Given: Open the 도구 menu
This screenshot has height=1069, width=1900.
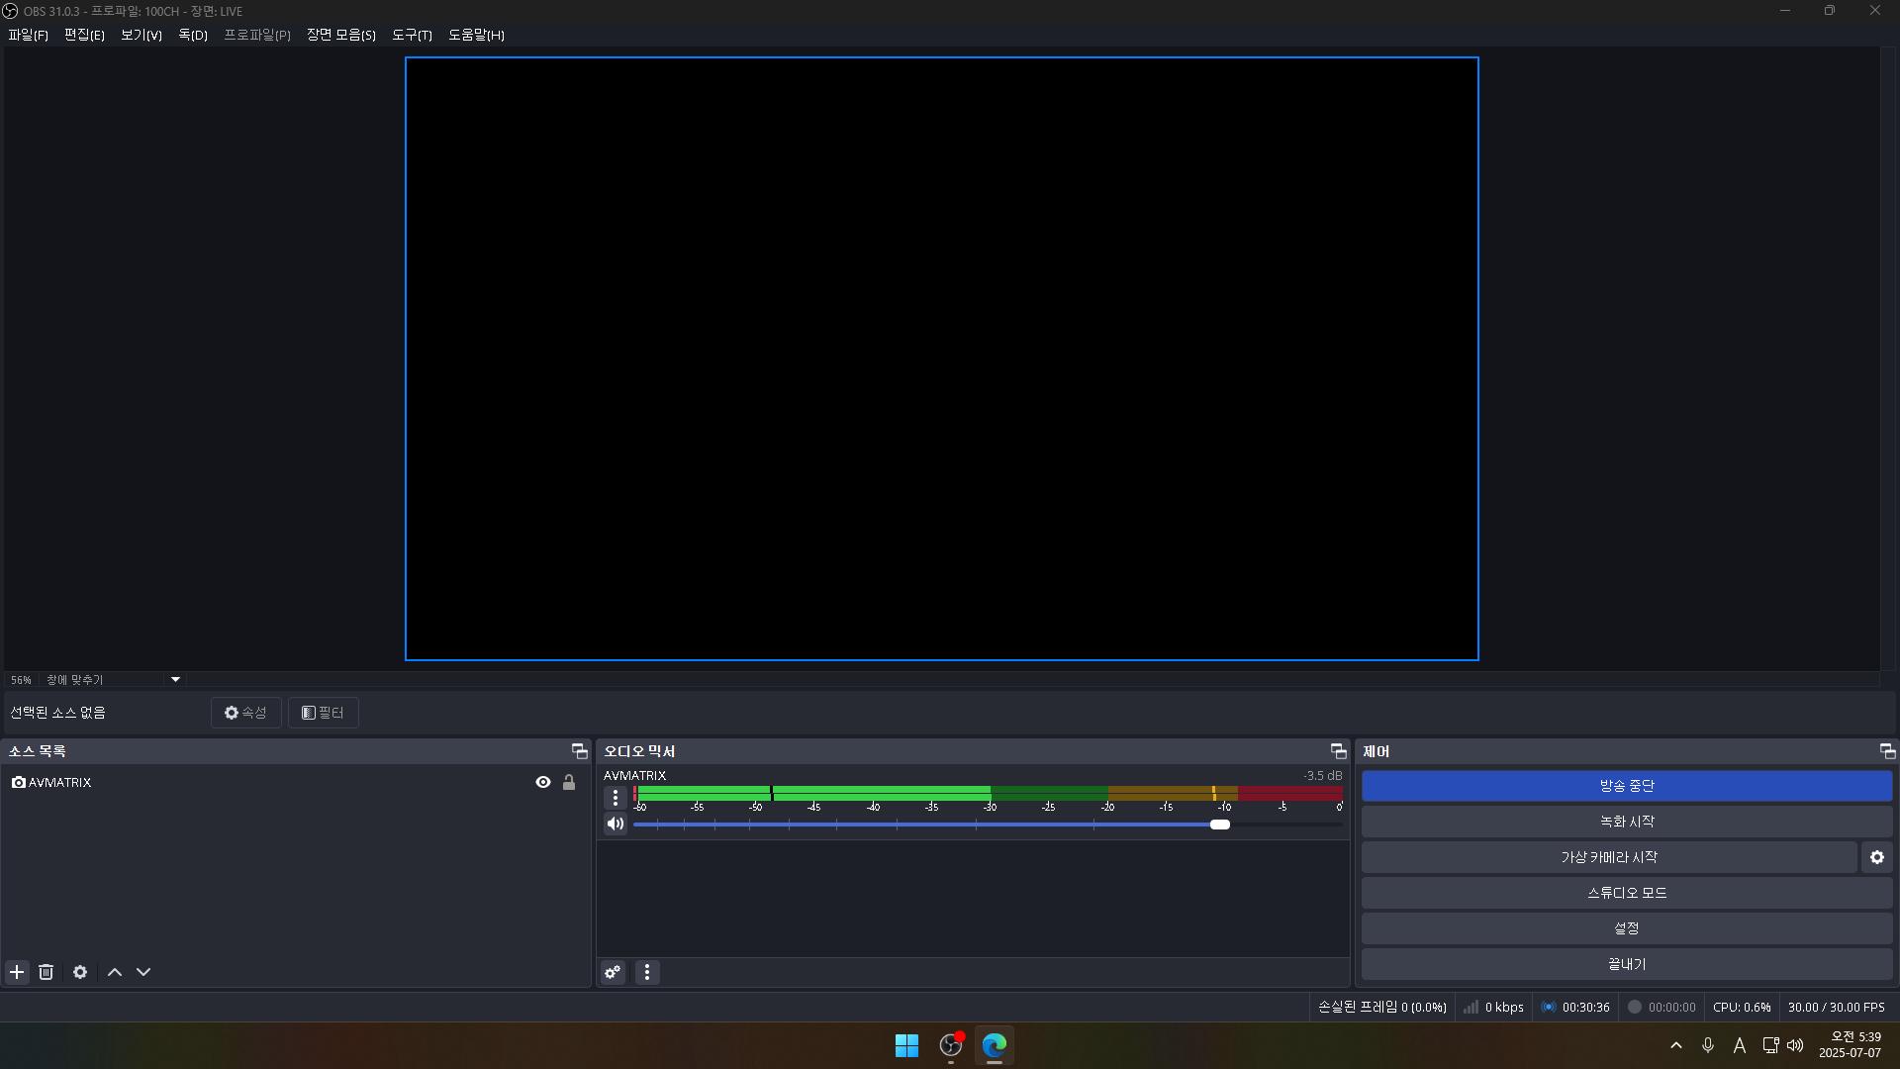Looking at the screenshot, I should pyautogui.click(x=412, y=35).
